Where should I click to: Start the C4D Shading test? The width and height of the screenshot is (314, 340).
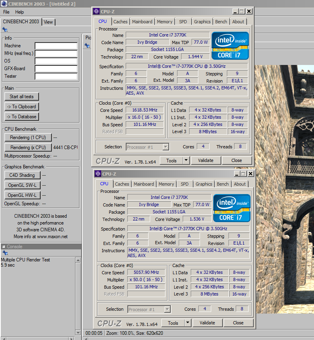(22, 175)
